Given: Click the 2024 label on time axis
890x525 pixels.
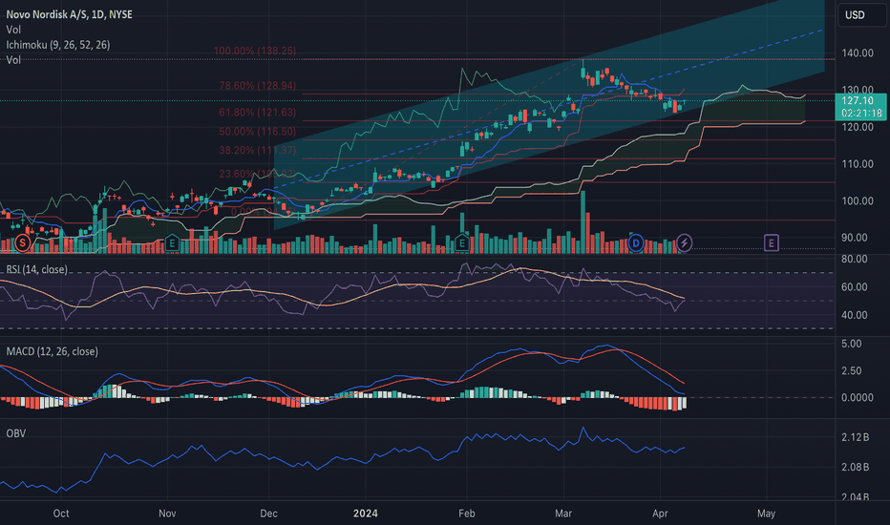Looking at the screenshot, I should [365, 514].
